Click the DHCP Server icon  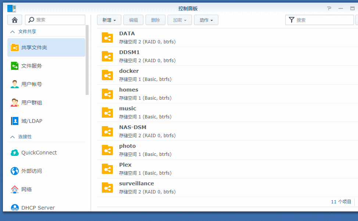tap(15, 207)
